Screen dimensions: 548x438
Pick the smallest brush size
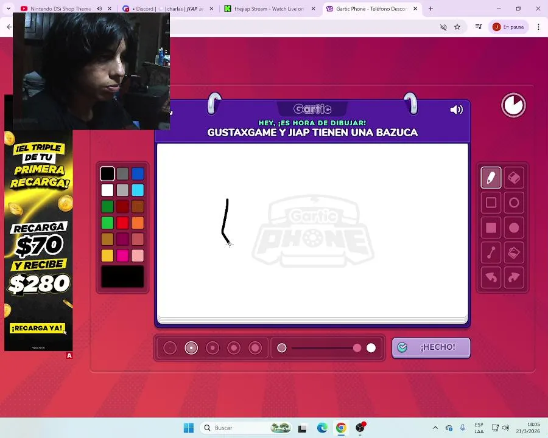click(x=170, y=348)
